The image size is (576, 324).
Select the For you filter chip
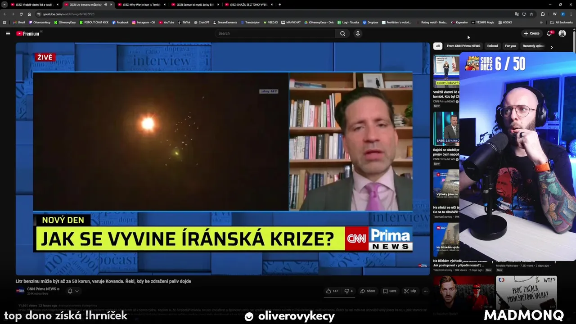[510, 46]
